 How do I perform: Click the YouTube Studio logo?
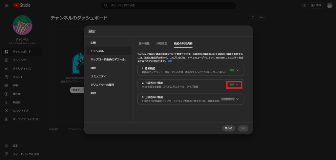click(x=22, y=5)
